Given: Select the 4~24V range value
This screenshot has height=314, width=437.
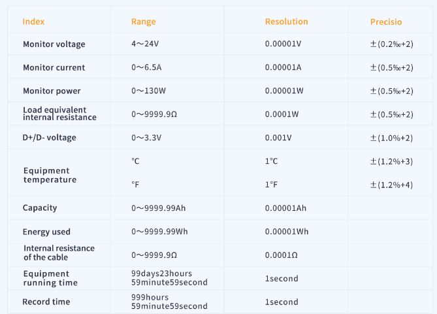Looking at the screenshot, I should (x=145, y=44).
